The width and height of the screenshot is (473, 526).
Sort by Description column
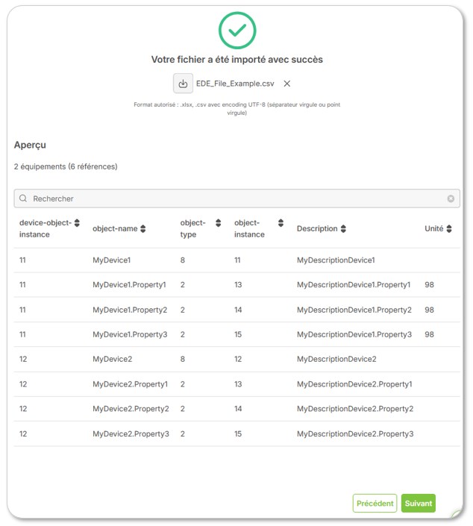tap(343, 228)
